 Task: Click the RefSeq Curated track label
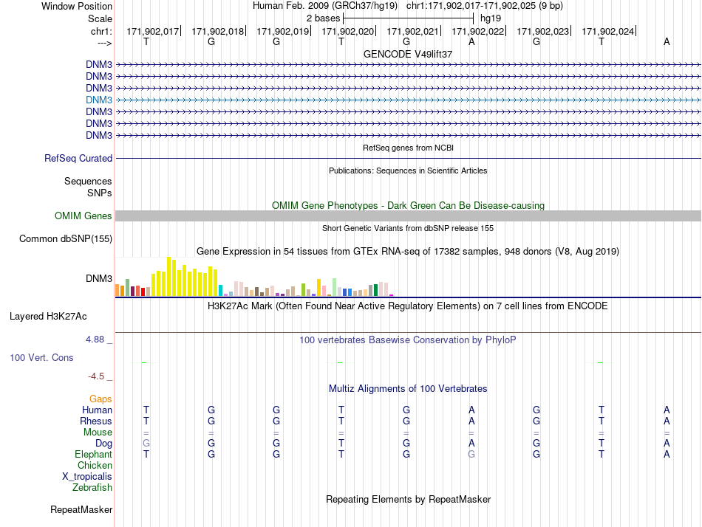pos(78,159)
